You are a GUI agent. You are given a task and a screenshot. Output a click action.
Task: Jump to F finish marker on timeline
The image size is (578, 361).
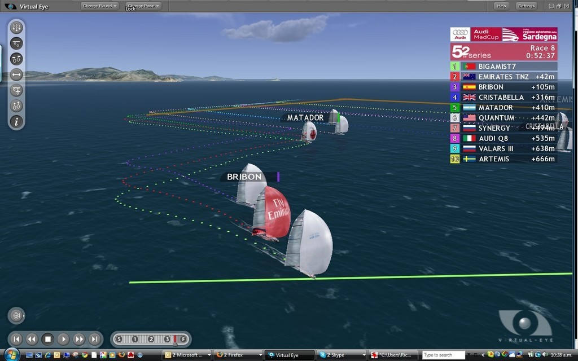183,339
